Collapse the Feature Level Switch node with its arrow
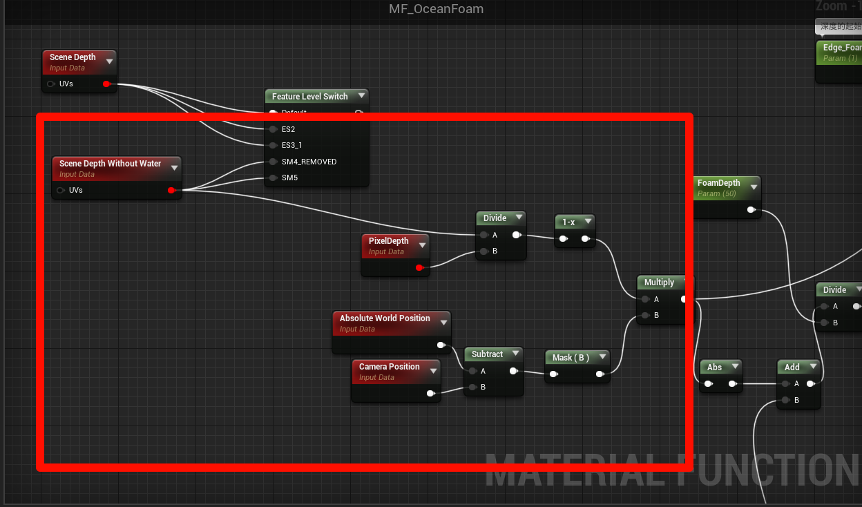The width and height of the screenshot is (862, 507). point(361,96)
